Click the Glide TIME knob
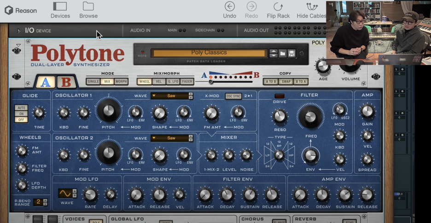This screenshot has height=223, width=431. [x=39, y=113]
